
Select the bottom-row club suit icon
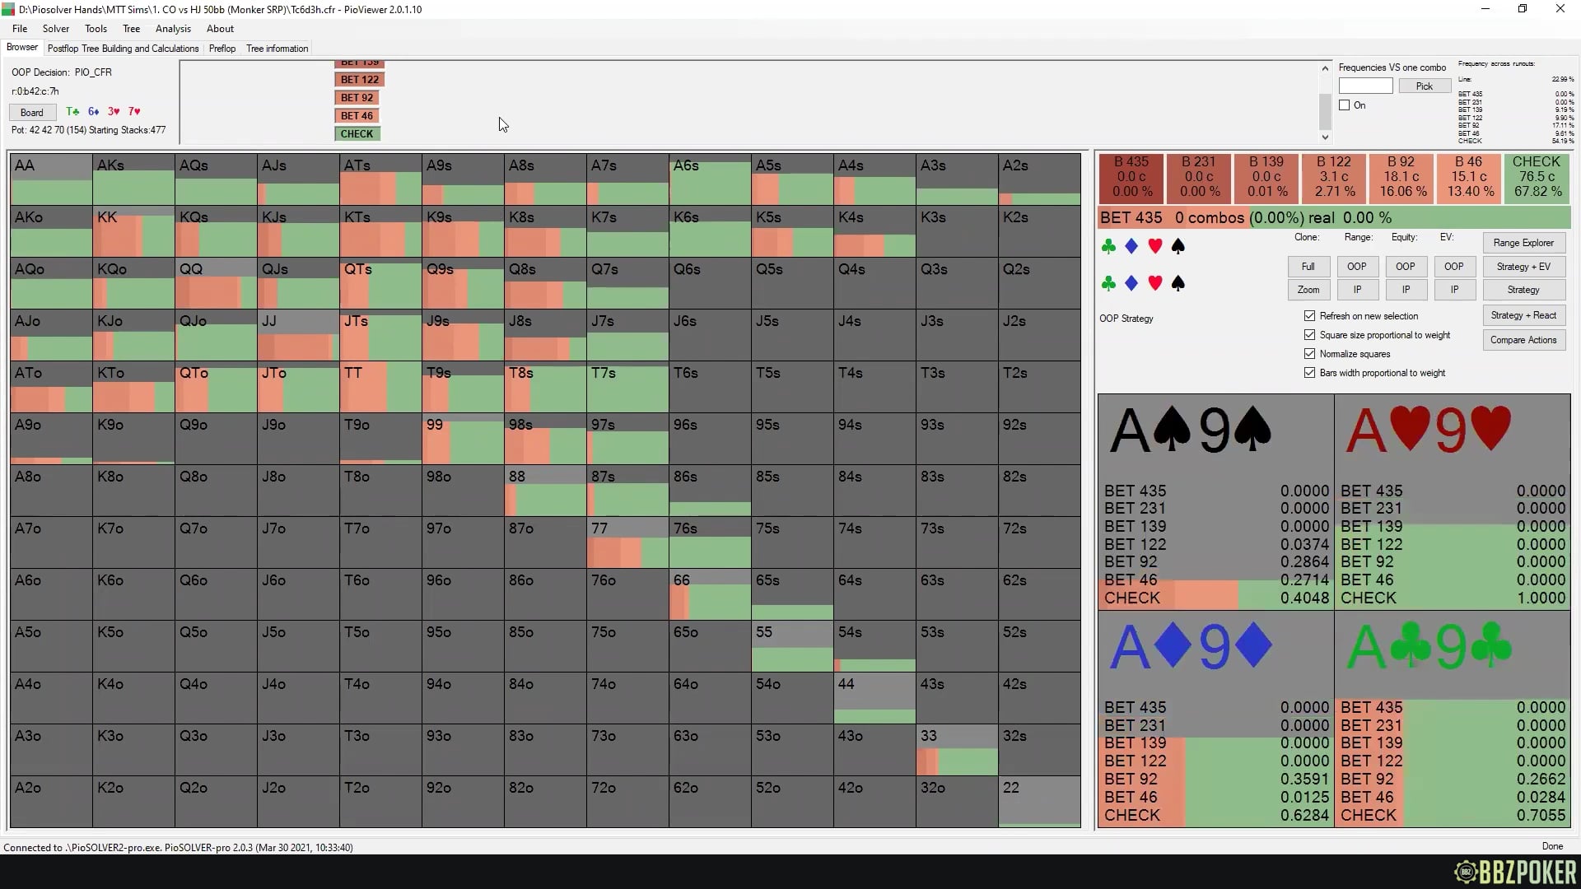coord(1109,283)
